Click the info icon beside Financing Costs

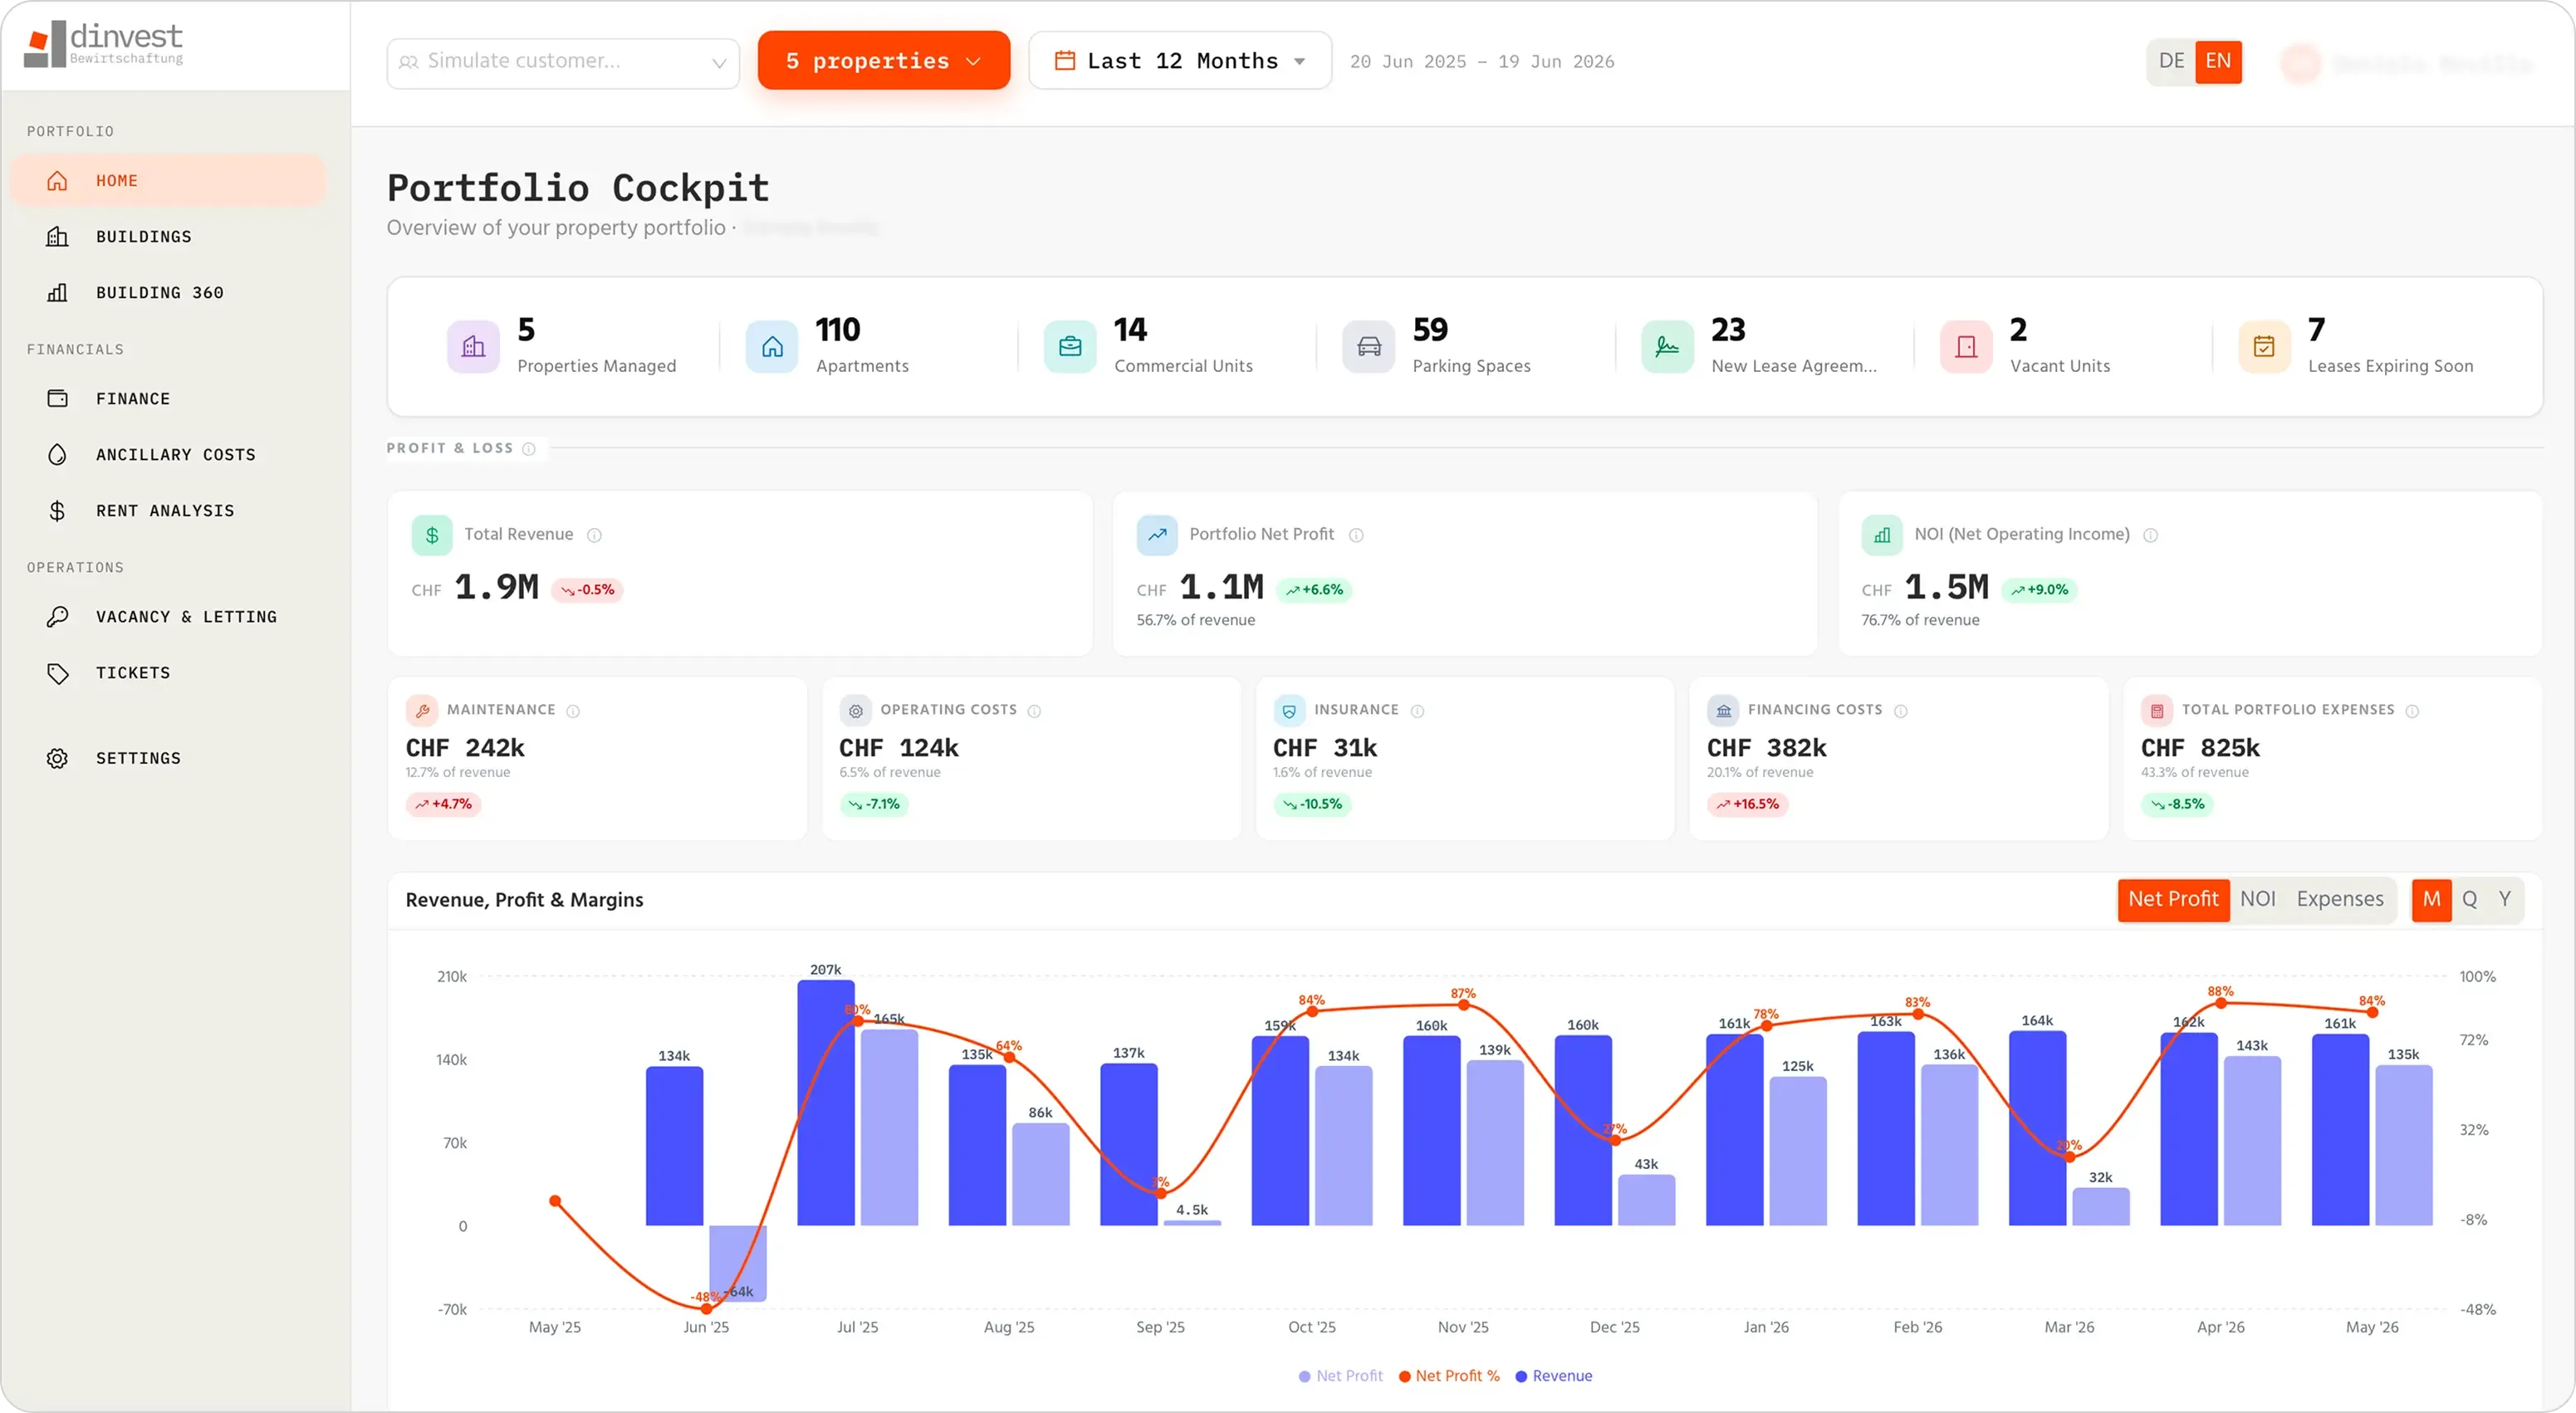[1901, 711]
